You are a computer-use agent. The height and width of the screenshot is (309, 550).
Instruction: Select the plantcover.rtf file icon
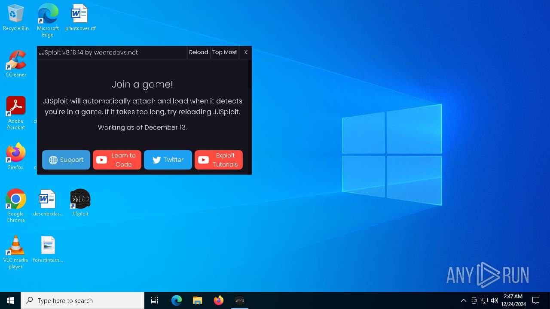tap(80, 18)
